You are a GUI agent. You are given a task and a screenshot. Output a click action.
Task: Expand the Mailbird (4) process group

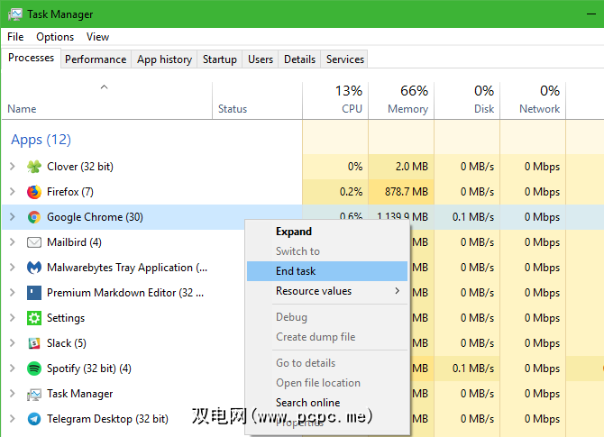coord(13,241)
